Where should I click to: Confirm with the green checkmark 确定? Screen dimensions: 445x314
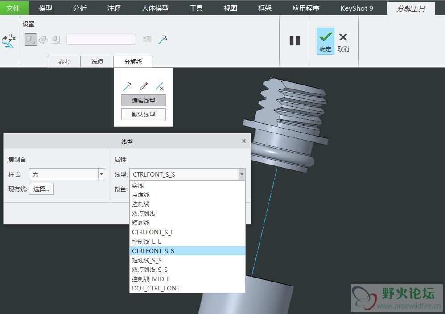[x=326, y=41]
